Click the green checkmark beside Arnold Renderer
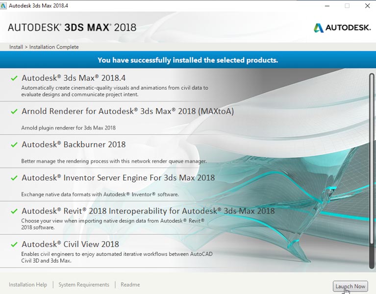This screenshot has height=294, width=376. (x=14, y=111)
